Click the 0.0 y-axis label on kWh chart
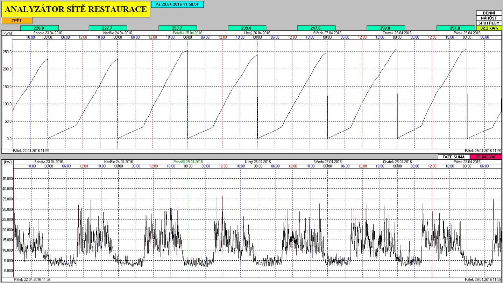This screenshot has width=503, height=283. (9, 139)
